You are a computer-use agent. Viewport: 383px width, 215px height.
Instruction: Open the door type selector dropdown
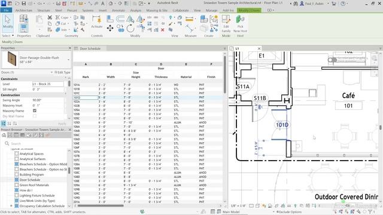pyautogui.click(x=68, y=60)
